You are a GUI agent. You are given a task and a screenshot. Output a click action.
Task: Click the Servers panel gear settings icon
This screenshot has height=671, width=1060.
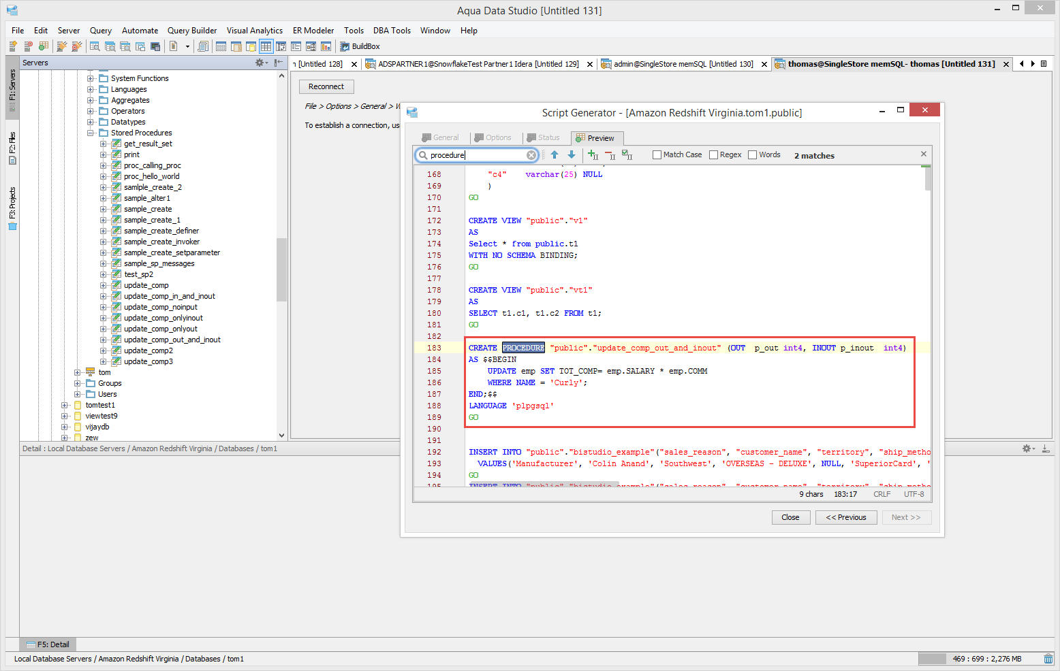[x=260, y=63]
